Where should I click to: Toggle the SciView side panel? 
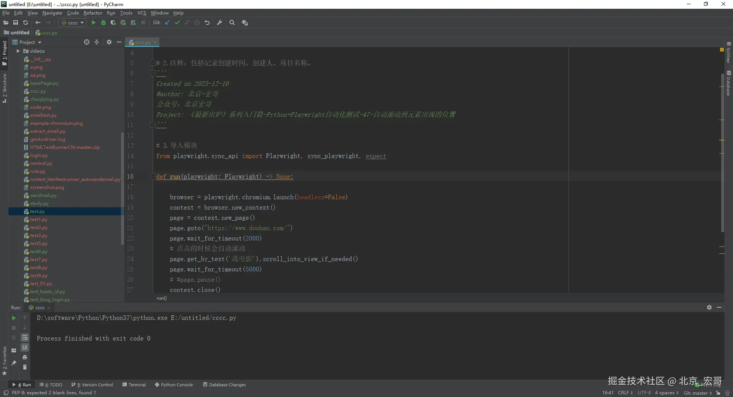(729, 52)
